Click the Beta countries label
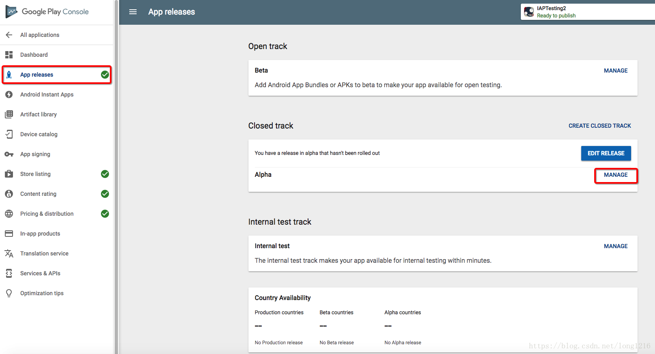The width and height of the screenshot is (655, 354). coord(336,312)
